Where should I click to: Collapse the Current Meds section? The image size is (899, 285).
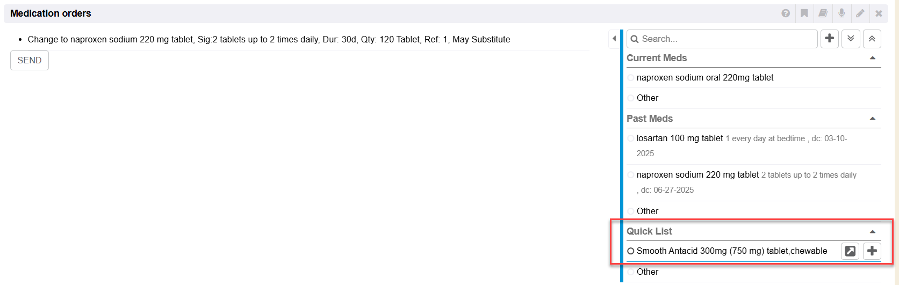tap(873, 58)
